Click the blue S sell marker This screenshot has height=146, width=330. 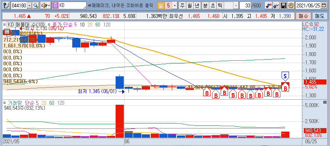click(285, 76)
